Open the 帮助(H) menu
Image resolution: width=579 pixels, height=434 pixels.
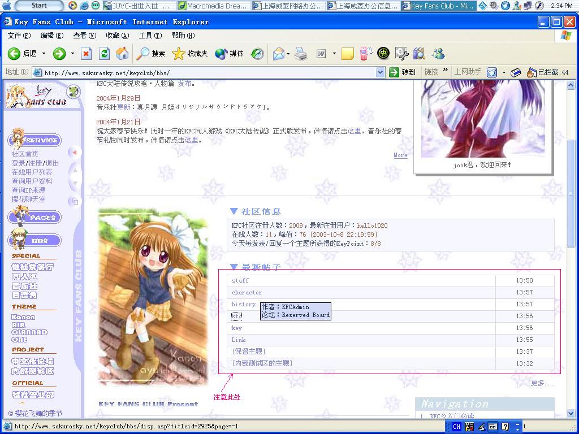pyautogui.click(x=183, y=36)
